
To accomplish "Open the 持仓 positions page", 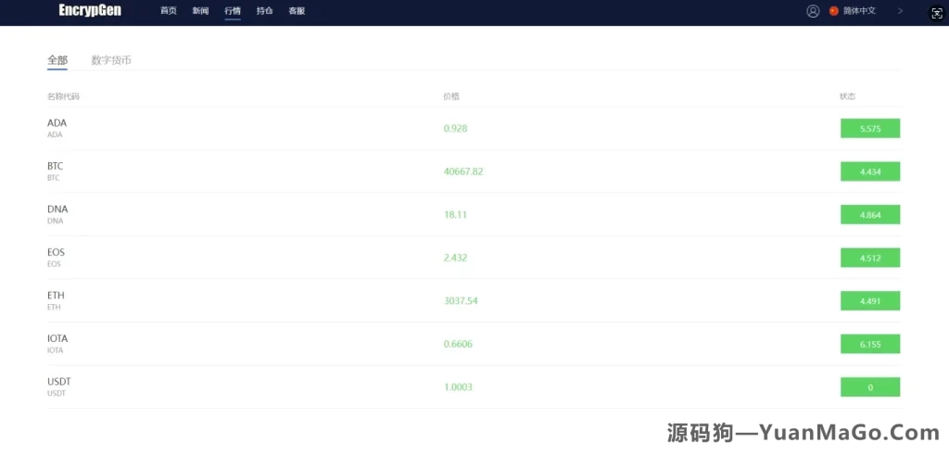I will [264, 11].
